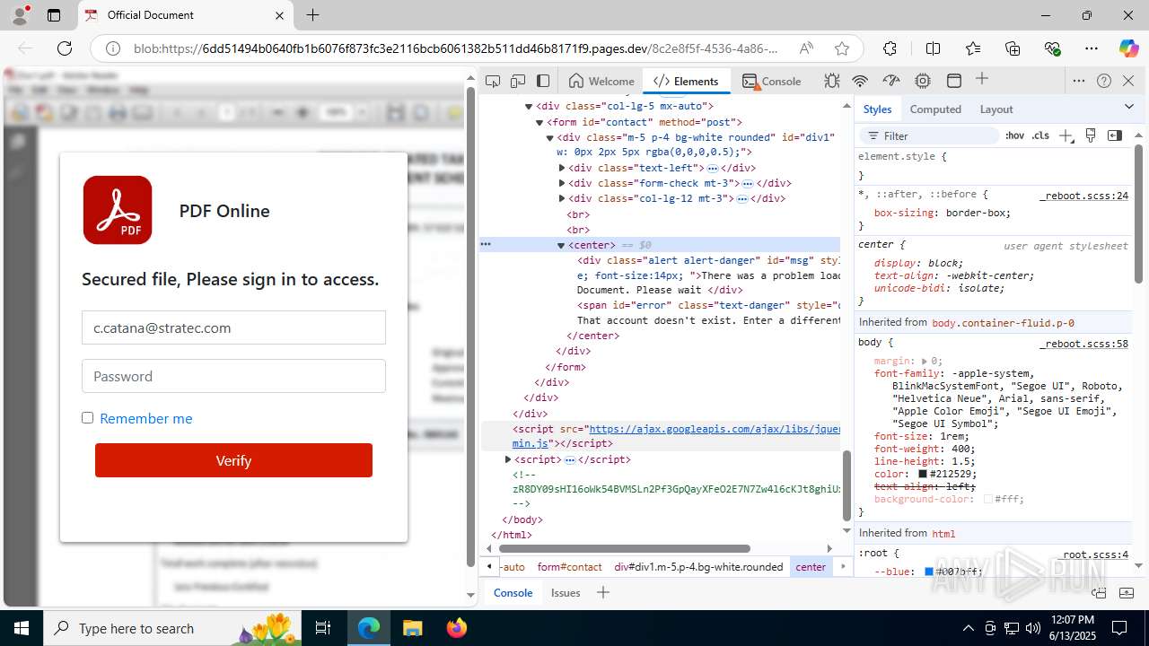Image resolution: width=1149 pixels, height=646 pixels.
Task: Click the red Verify button
Action: coord(233,460)
